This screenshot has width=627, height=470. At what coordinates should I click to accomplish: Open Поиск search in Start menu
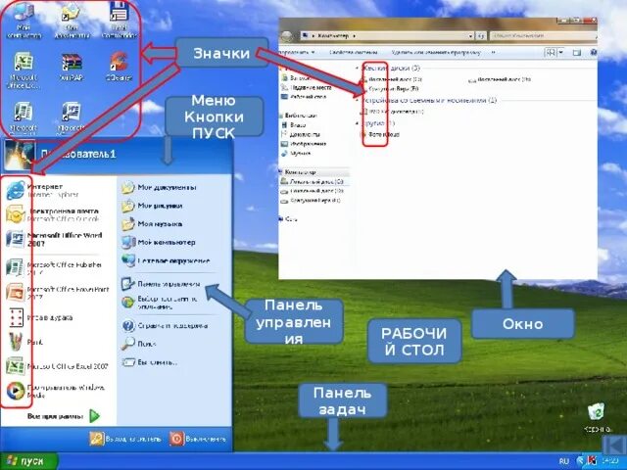(139, 344)
